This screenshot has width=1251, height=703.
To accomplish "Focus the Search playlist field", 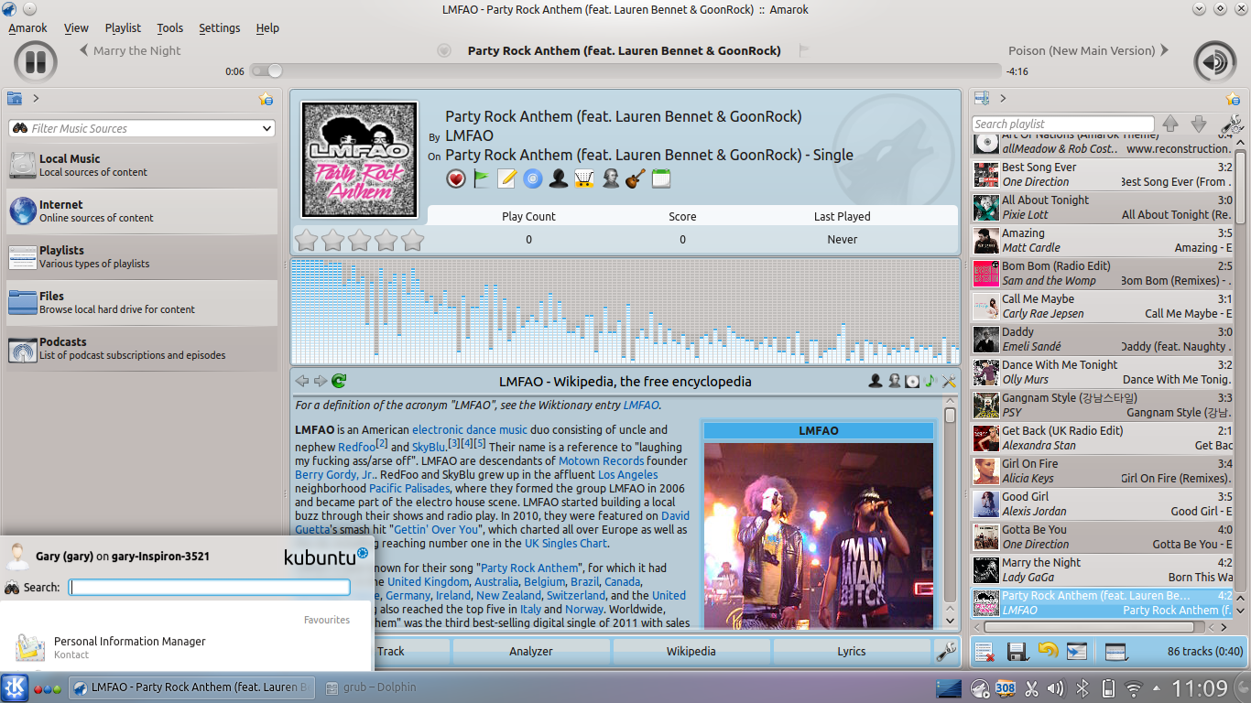I will (1063, 124).
